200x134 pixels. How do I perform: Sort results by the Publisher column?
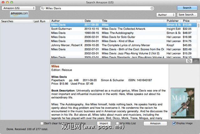[172, 21]
